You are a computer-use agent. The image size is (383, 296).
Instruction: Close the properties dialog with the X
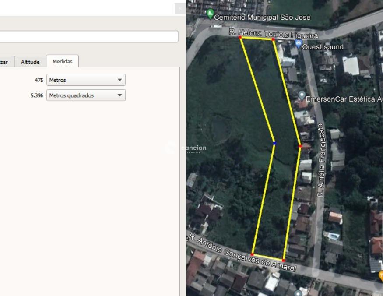pyautogui.click(x=180, y=9)
